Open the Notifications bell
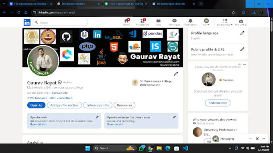 (x=190, y=22)
